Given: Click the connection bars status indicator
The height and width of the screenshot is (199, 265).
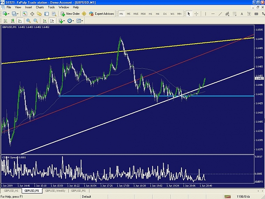Looking at the screenshot, I should (228, 196).
